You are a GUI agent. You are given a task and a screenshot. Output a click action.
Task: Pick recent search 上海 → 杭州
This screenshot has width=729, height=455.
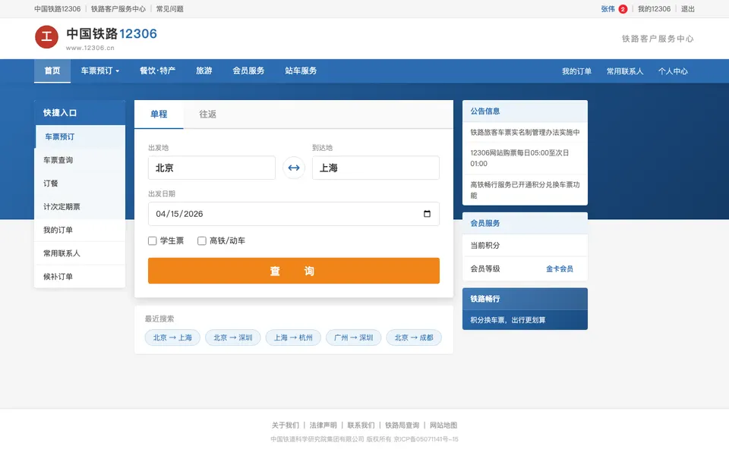pos(293,337)
